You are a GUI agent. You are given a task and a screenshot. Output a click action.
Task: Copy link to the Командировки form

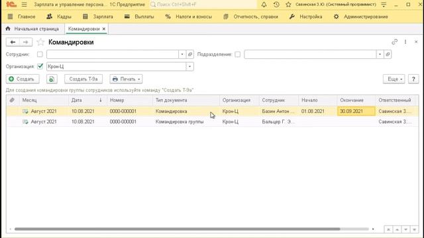pyautogui.click(x=395, y=42)
